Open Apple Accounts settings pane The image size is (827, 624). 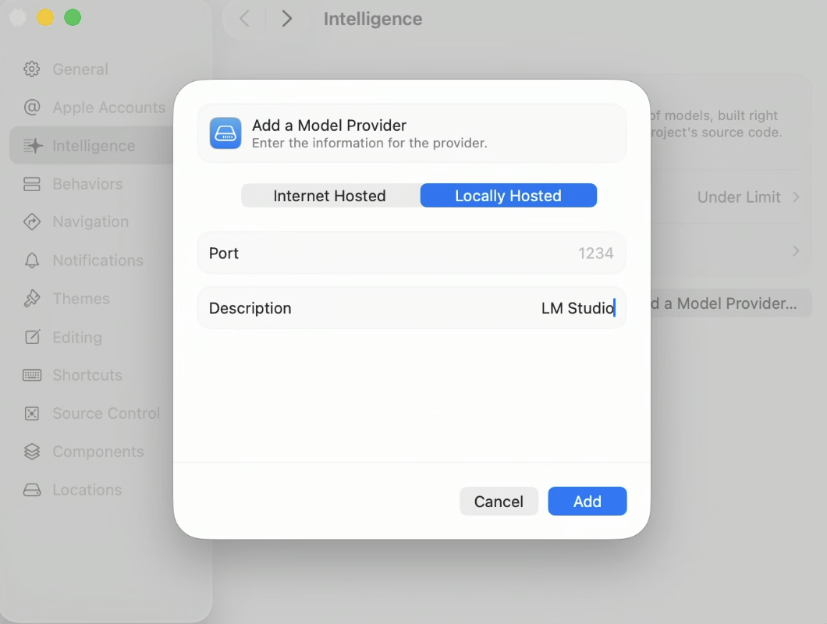pos(108,107)
